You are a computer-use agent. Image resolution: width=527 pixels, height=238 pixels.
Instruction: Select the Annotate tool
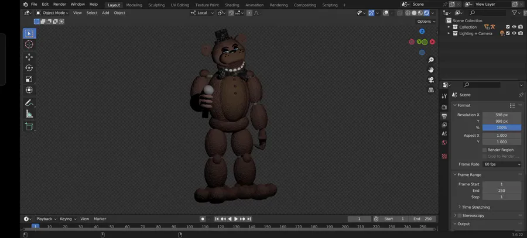(x=29, y=103)
